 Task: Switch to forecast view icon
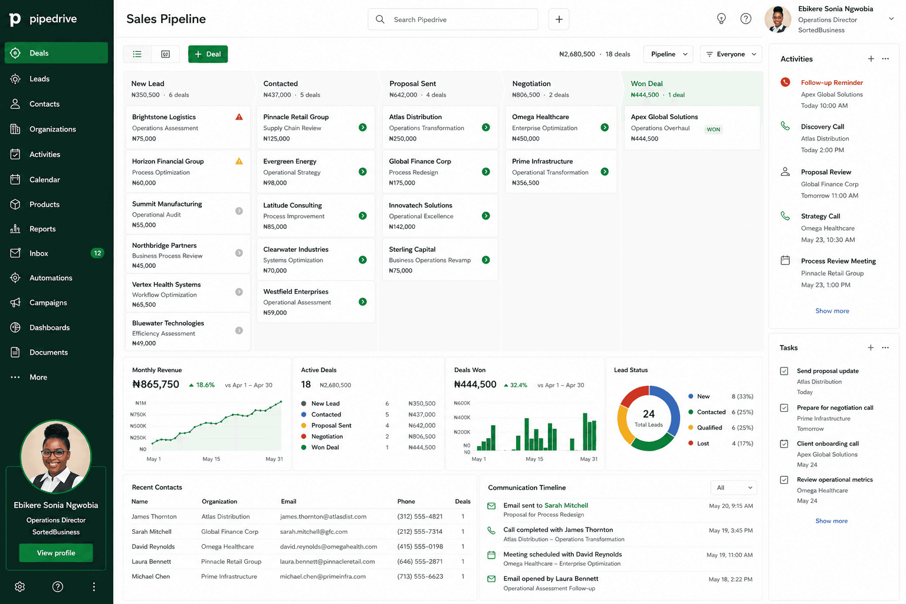coord(166,54)
